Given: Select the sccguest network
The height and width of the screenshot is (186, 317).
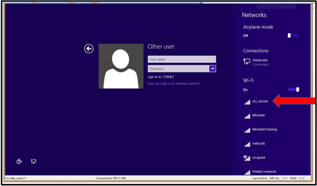Looking at the screenshot, I should click(259, 158).
